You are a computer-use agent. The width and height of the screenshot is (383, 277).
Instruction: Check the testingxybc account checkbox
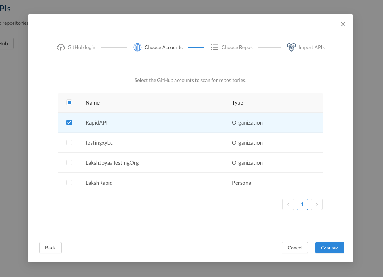click(x=69, y=142)
